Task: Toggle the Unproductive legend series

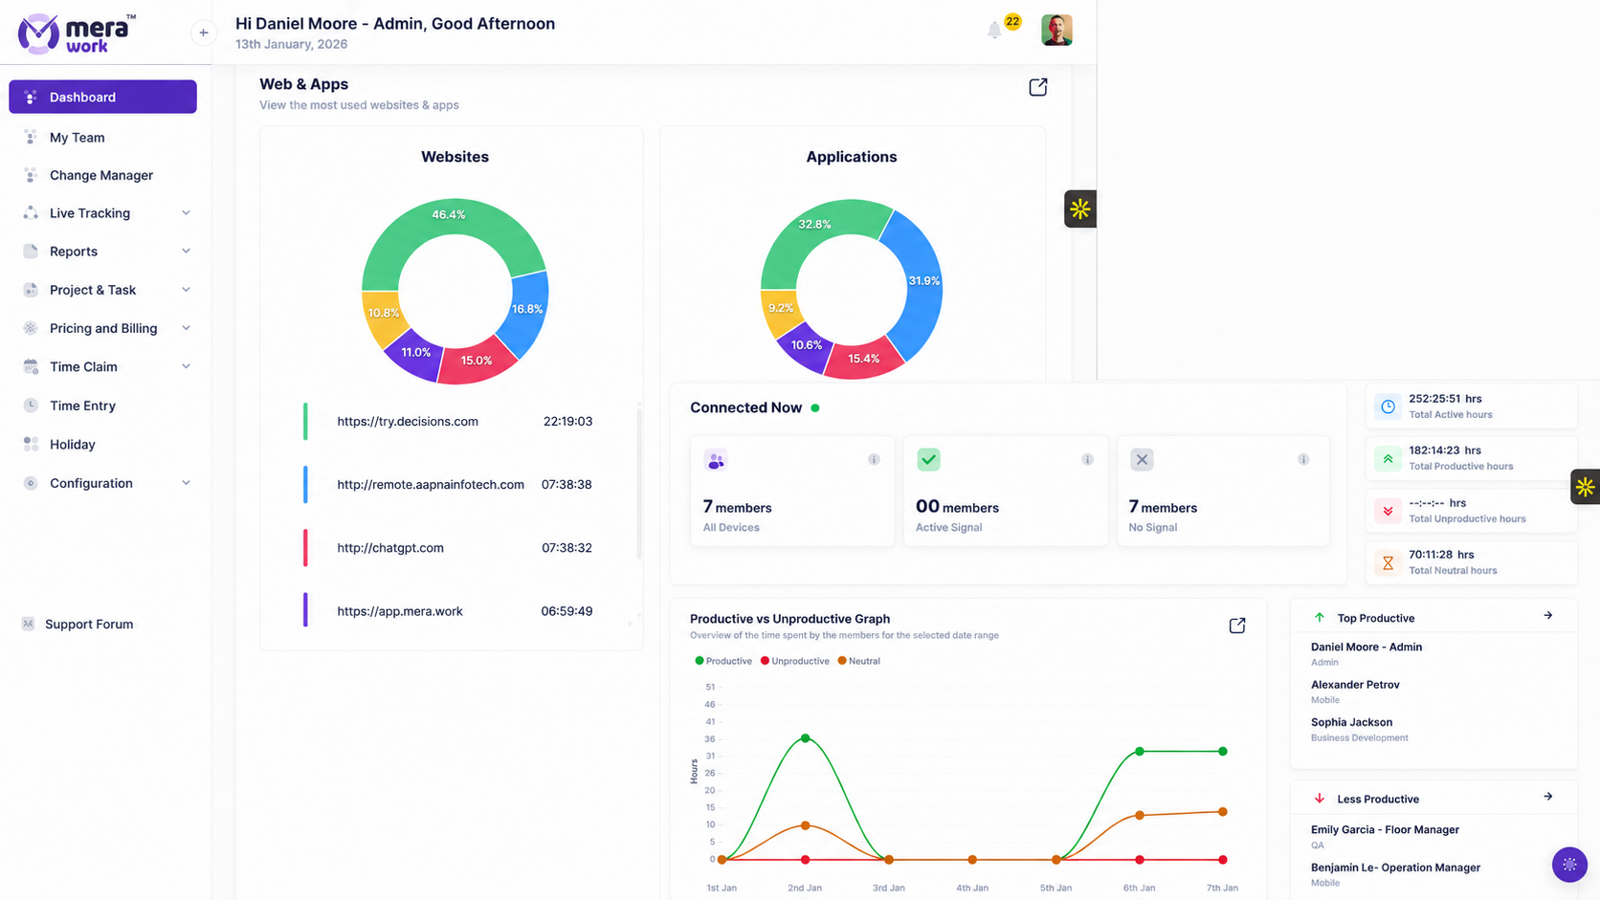Action: [x=795, y=661]
